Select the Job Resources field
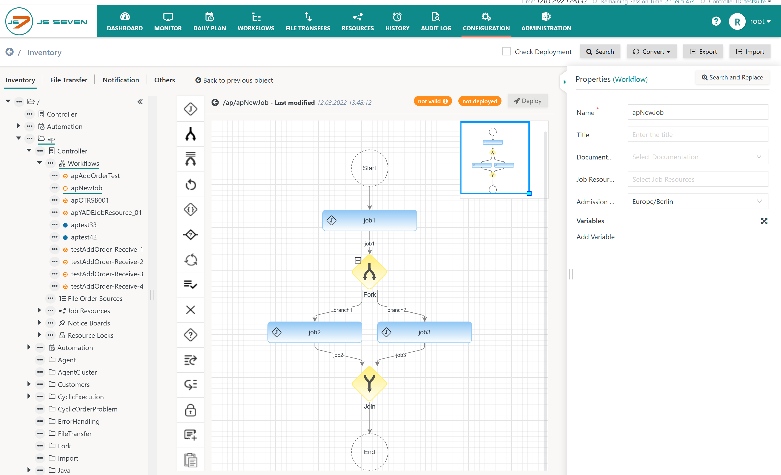The image size is (781, 475). point(698,179)
